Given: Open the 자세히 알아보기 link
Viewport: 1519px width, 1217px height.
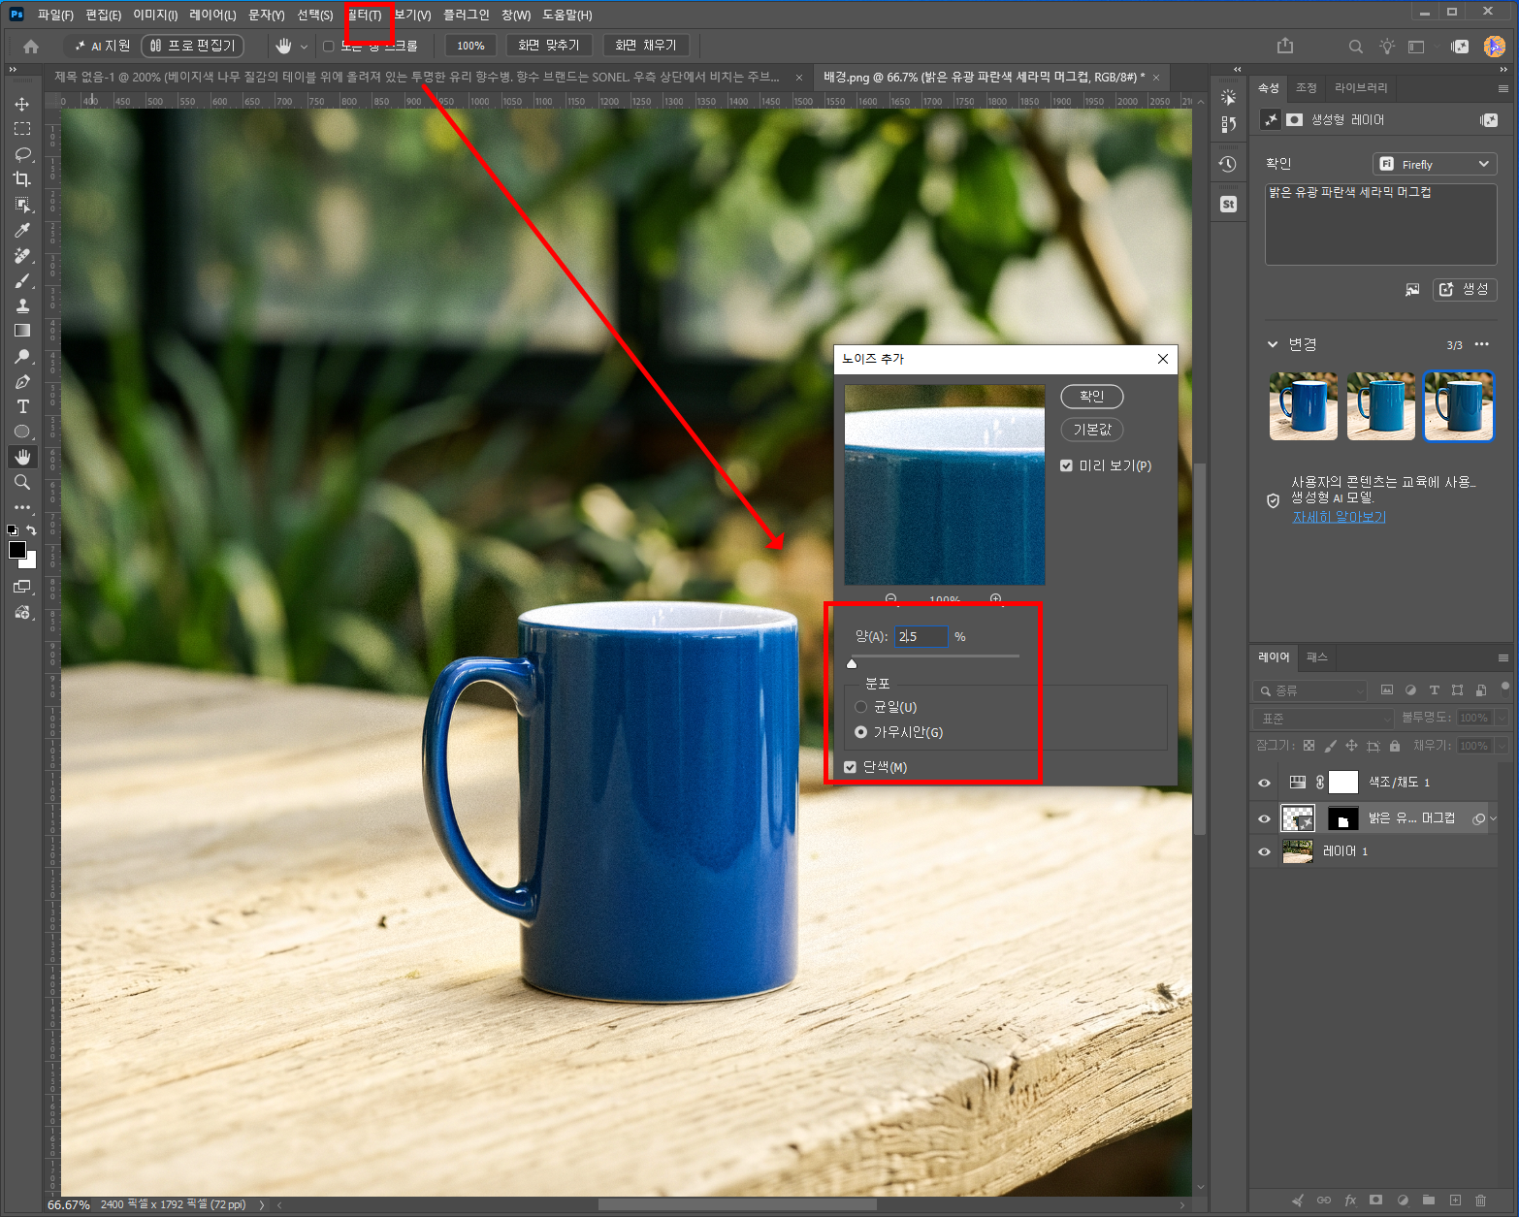Looking at the screenshot, I should pos(1339,517).
